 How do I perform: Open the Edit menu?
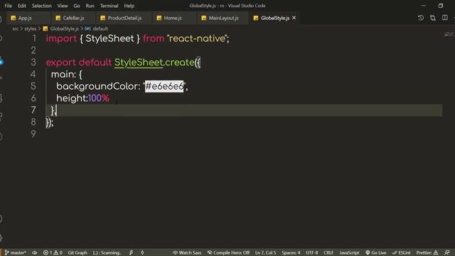(22, 6)
